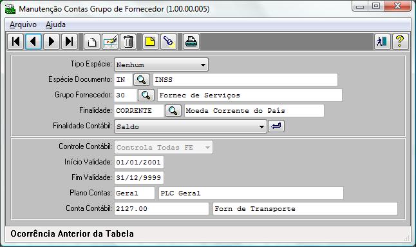Go to previous record arrow
This screenshot has width=416, height=247.
(x=33, y=41)
